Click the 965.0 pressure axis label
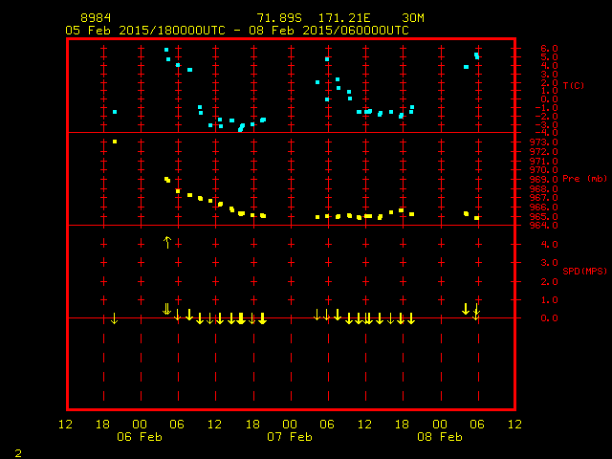This screenshot has height=459, width=612. coord(544,217)
